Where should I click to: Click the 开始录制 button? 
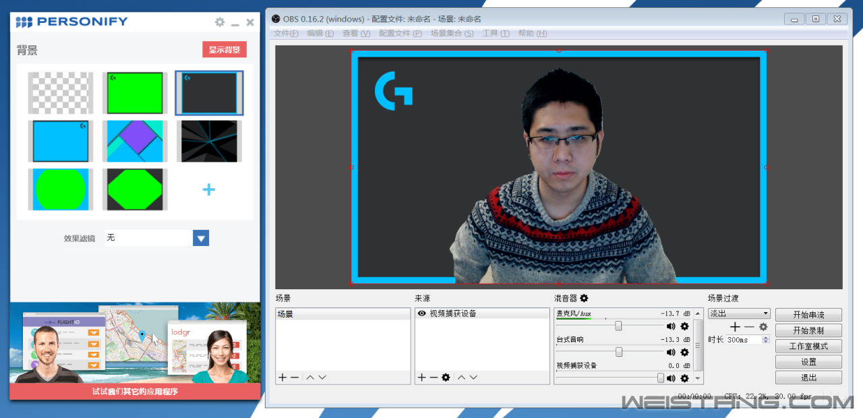808,330
